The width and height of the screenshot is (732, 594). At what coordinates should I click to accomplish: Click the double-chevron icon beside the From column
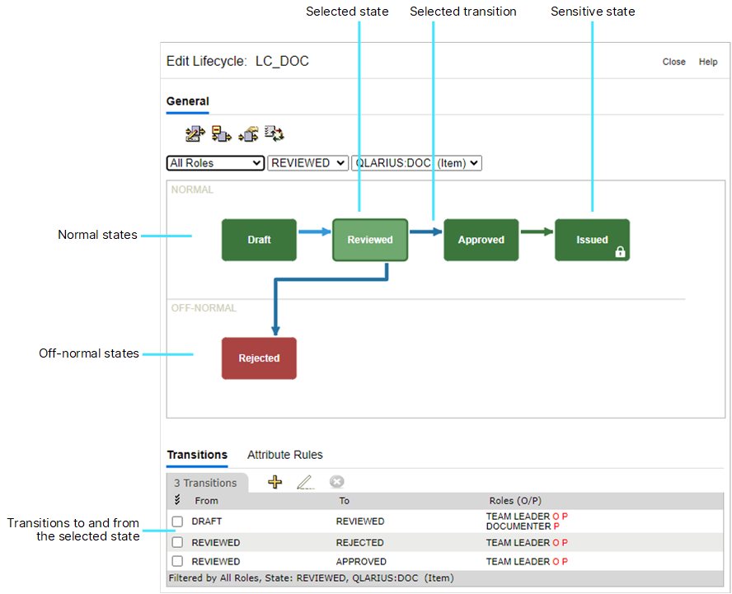point(177,500)
